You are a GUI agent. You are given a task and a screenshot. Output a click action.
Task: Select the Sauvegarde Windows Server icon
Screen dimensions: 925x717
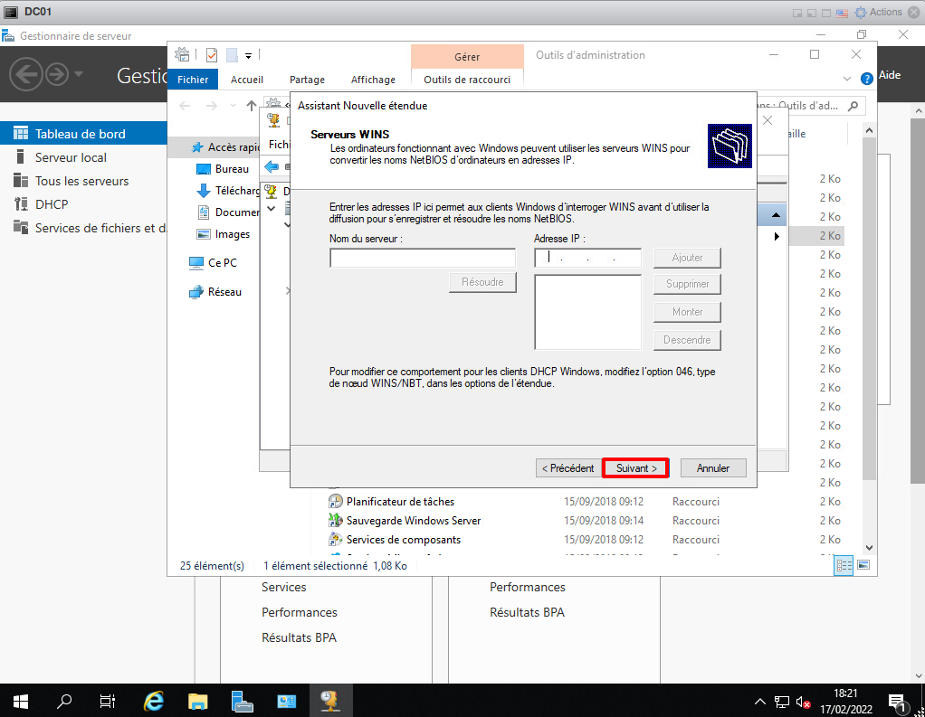click(x=335, y=521)
